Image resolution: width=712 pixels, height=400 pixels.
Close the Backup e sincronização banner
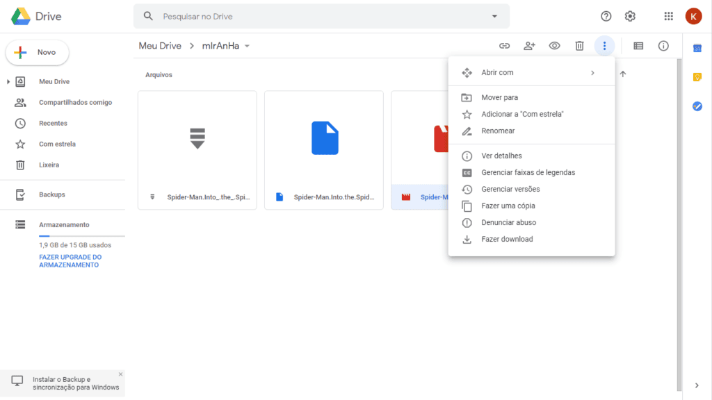[x=120, y=374]
